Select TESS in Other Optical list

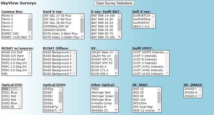103,89
